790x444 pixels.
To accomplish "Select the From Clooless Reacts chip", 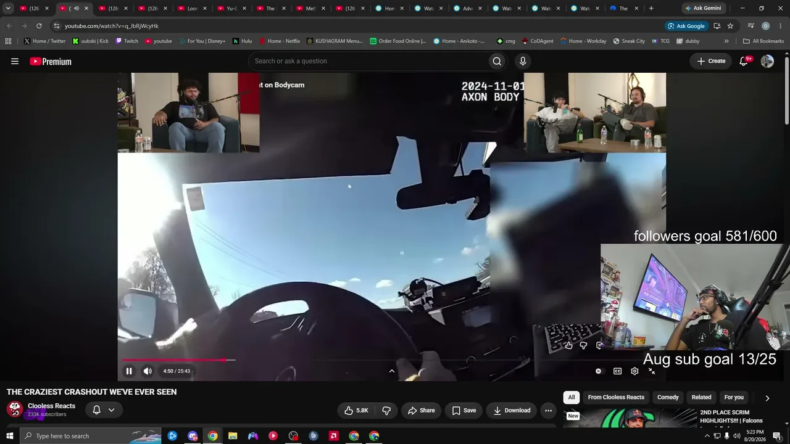I will [616, 398].
